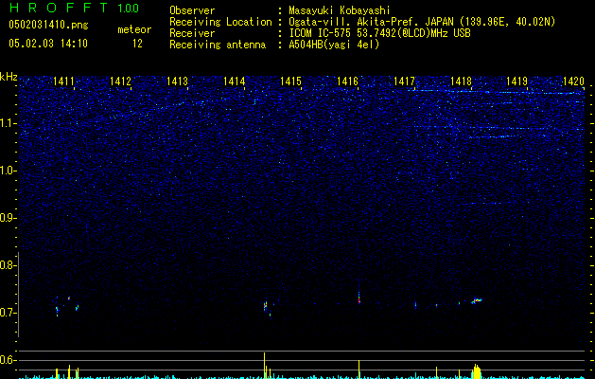Click time marker 1416

click(x=347, y=81)
